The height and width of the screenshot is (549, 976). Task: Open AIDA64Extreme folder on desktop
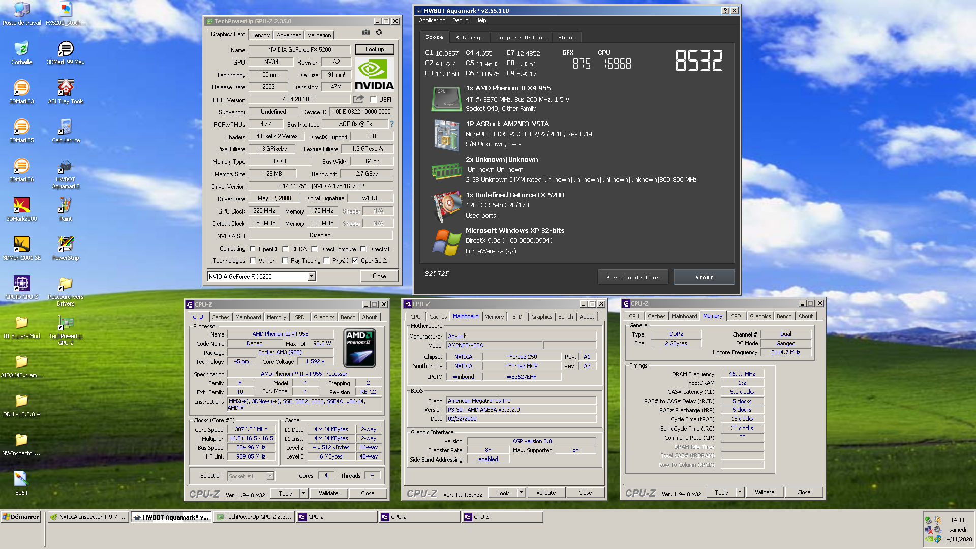[21, 366]
